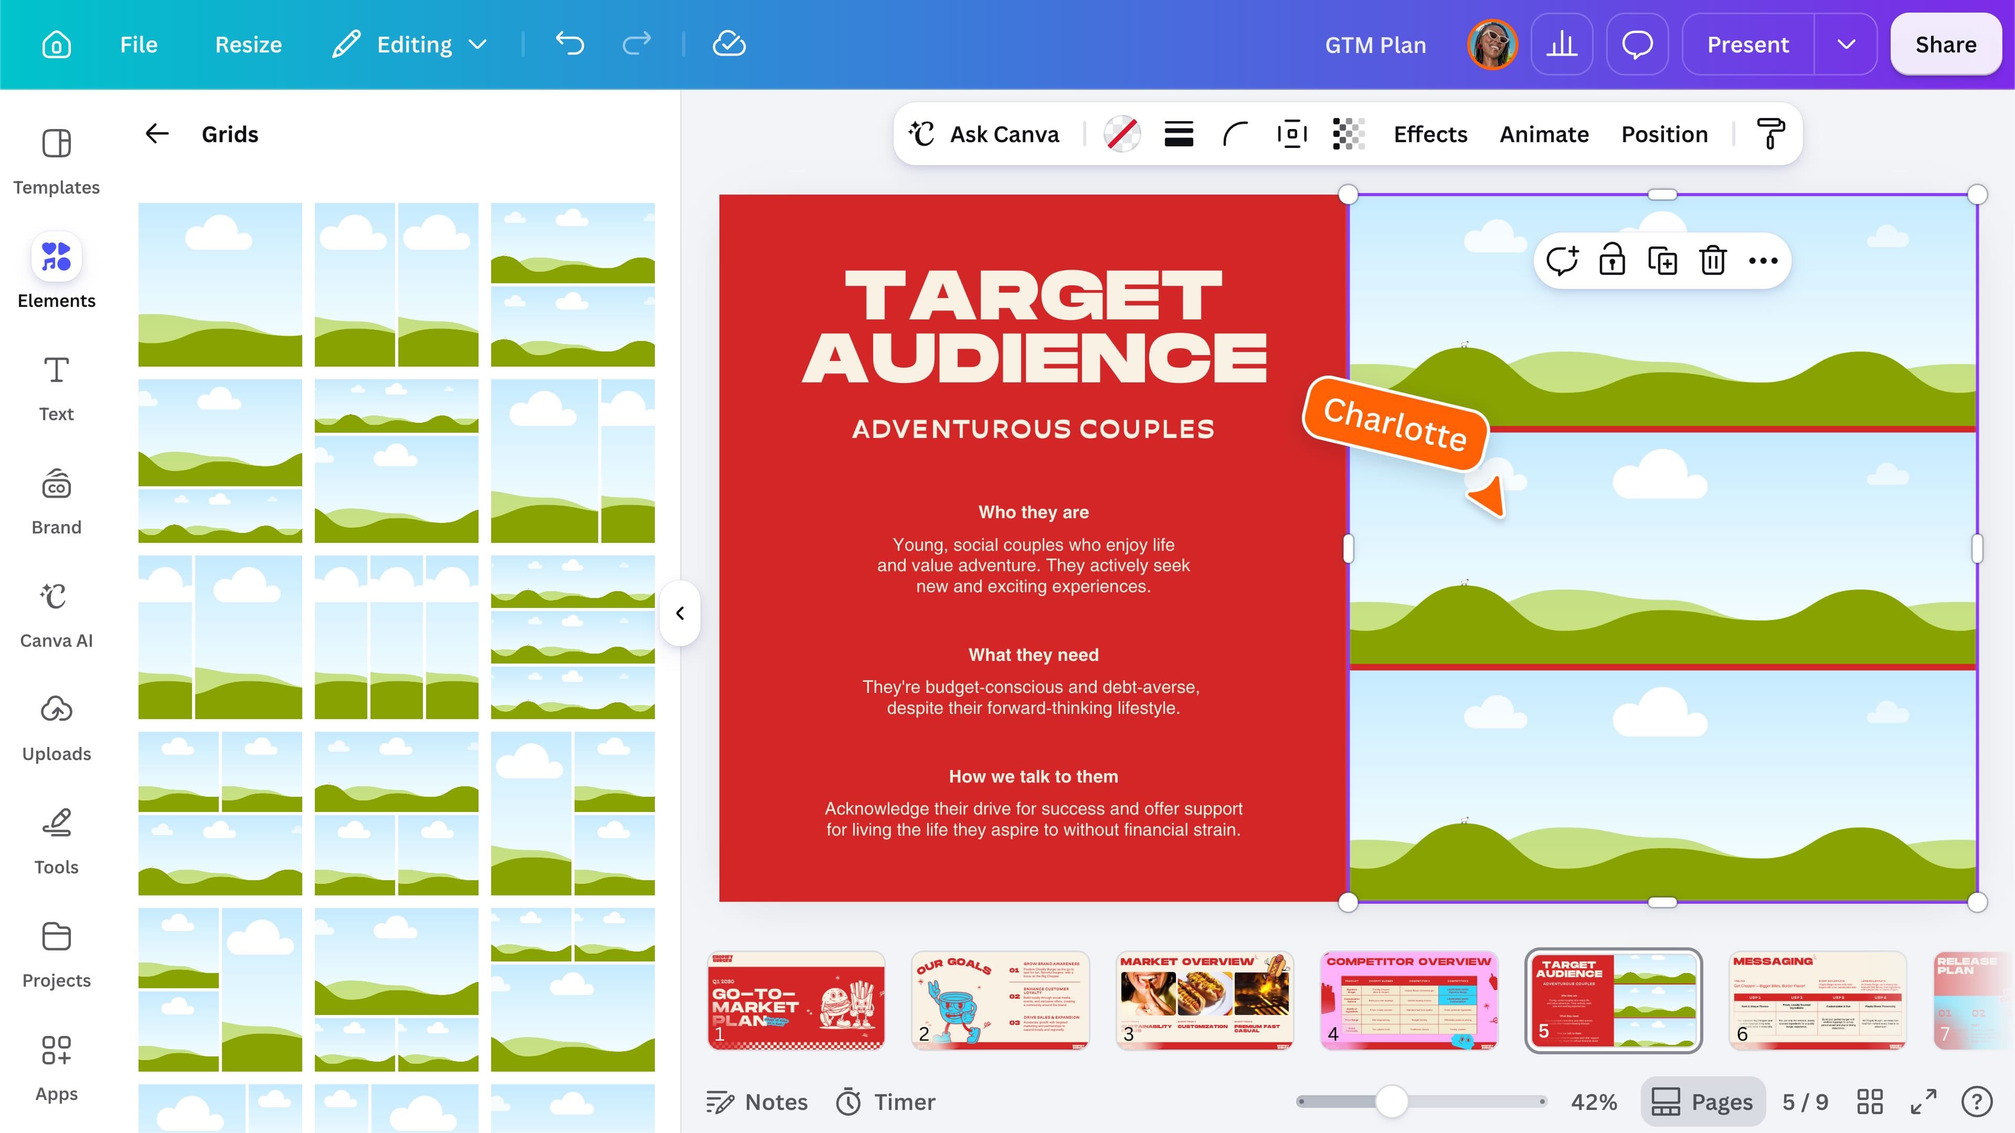Adjust corner rounding
2015x1133 pixels.
click(1235, 134)
